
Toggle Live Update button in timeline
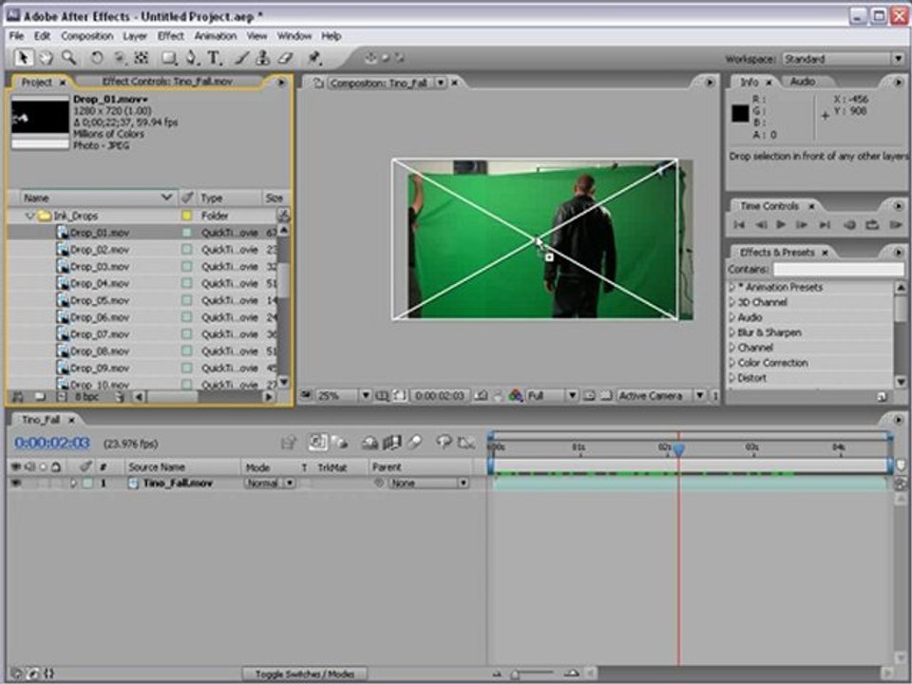tap(317, 444)
